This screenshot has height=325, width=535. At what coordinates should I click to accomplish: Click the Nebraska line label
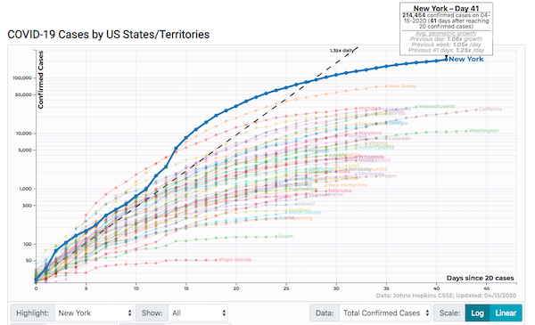(340, 191)
